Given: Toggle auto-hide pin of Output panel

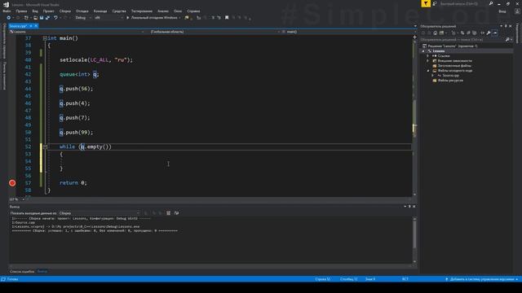Looking at the screenshot, I should pyautogui.click(x=409, y=207).
